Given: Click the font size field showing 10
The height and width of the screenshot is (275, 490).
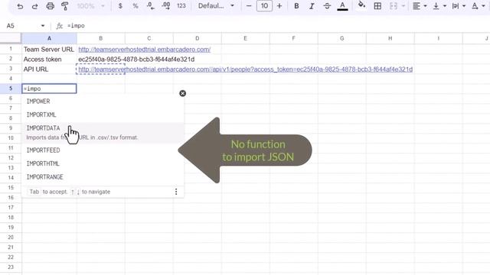Looking at the screenshot, I should (264, 6).
